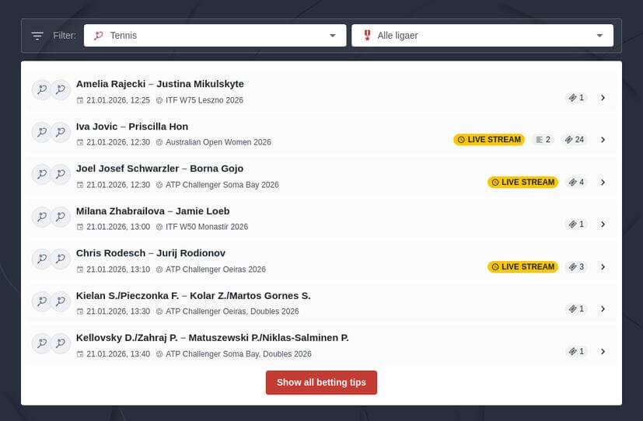
Task: Click tips tag icon on Schwarzler–Gojo row
Action: point(573,183)
